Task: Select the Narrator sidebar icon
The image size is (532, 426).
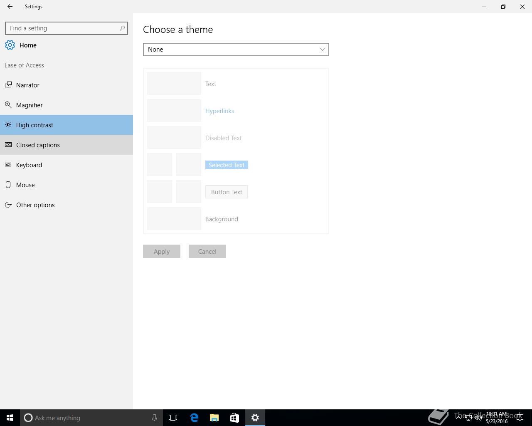Action: point(8,85)
